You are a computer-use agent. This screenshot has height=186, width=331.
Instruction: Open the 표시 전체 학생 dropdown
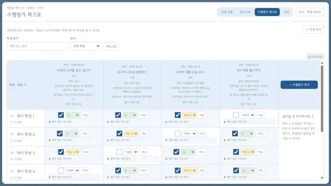85,46
